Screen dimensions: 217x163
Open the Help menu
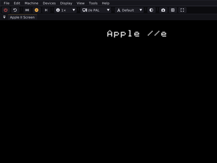(106, 3)
